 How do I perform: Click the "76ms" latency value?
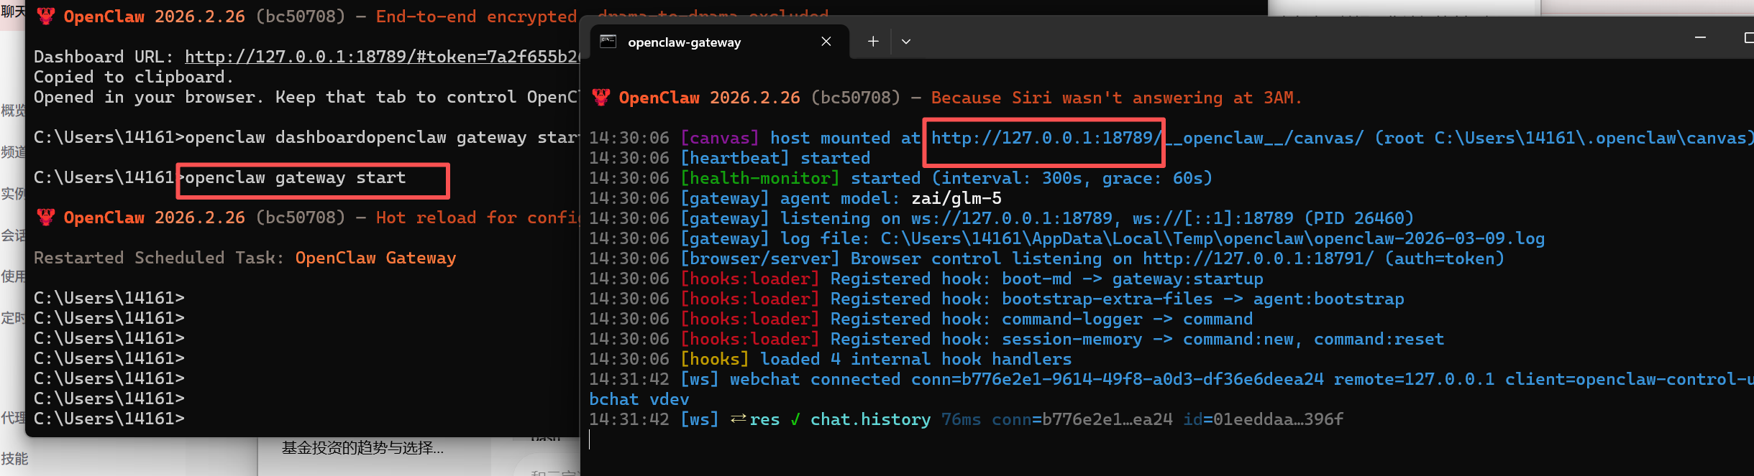click(961, 419)
